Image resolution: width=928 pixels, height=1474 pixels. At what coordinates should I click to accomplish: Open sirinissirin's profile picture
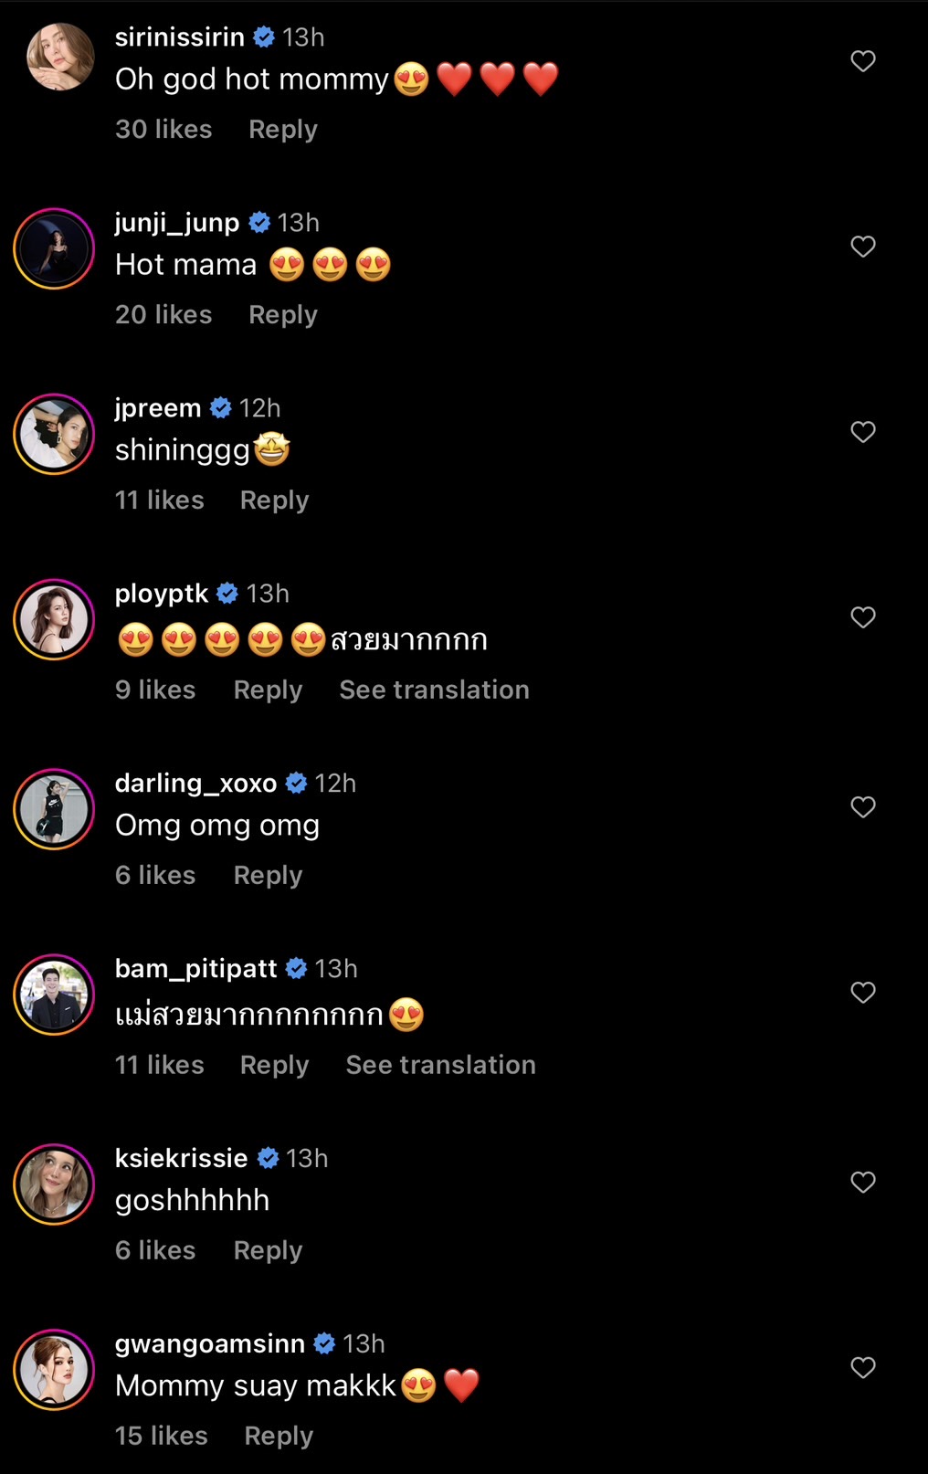coord(60,58)
